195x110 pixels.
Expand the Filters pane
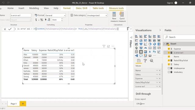131,37
